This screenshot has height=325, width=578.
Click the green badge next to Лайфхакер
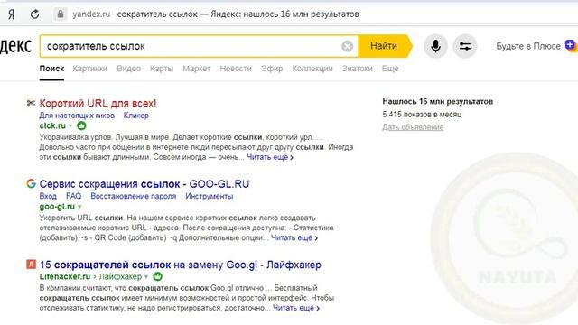tap(157, 276)
